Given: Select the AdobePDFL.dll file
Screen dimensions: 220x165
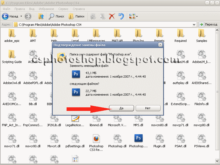Looking at the screenshot, I should (x=33, y=78).
